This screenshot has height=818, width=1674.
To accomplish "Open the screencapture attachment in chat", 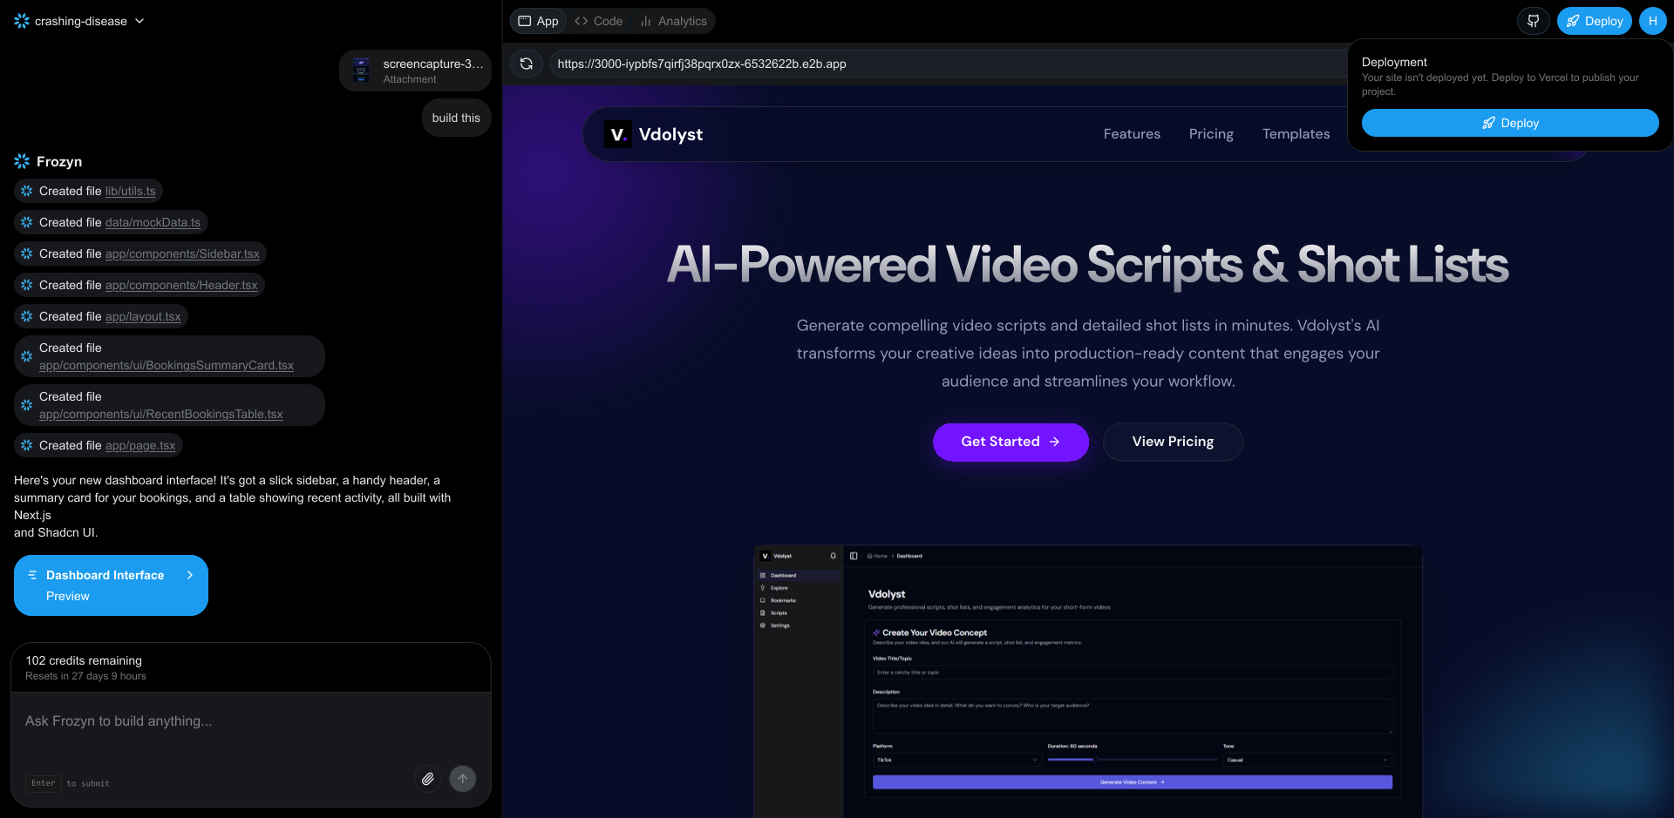I will click(415, 71).
